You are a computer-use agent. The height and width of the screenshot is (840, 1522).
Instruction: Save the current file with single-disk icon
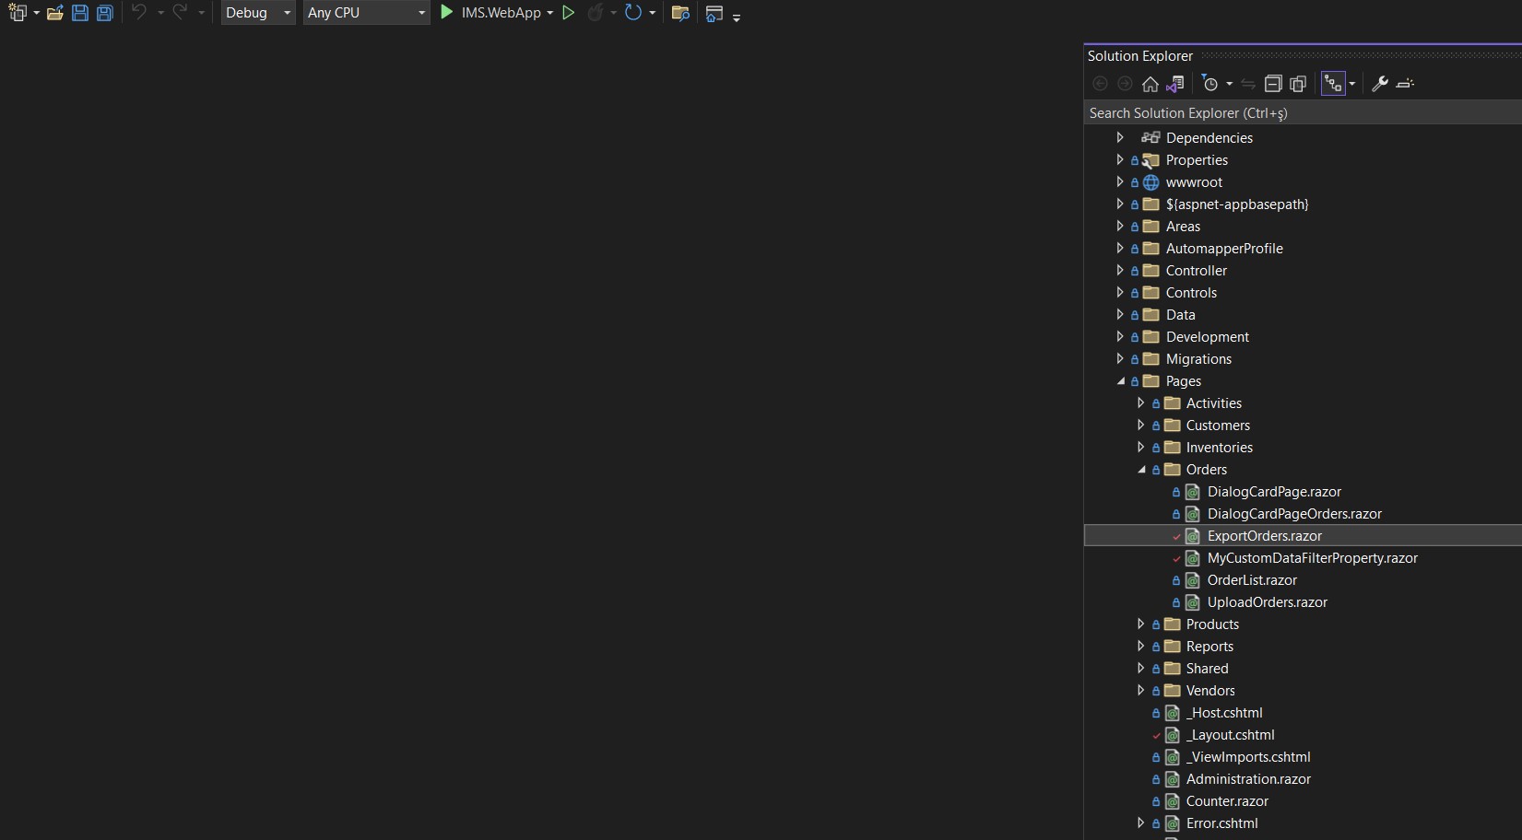80,13
